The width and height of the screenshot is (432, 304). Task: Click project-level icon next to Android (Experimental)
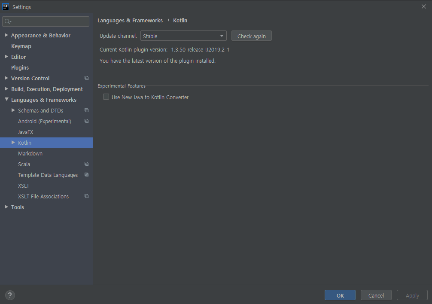pyautogui.click(x=86, y=121)
